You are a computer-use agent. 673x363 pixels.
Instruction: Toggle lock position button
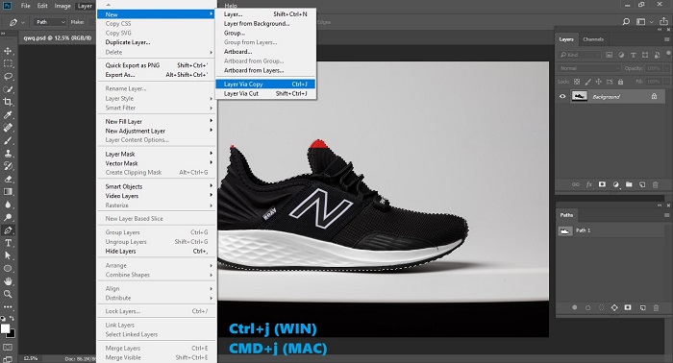(x=599, y=82)
